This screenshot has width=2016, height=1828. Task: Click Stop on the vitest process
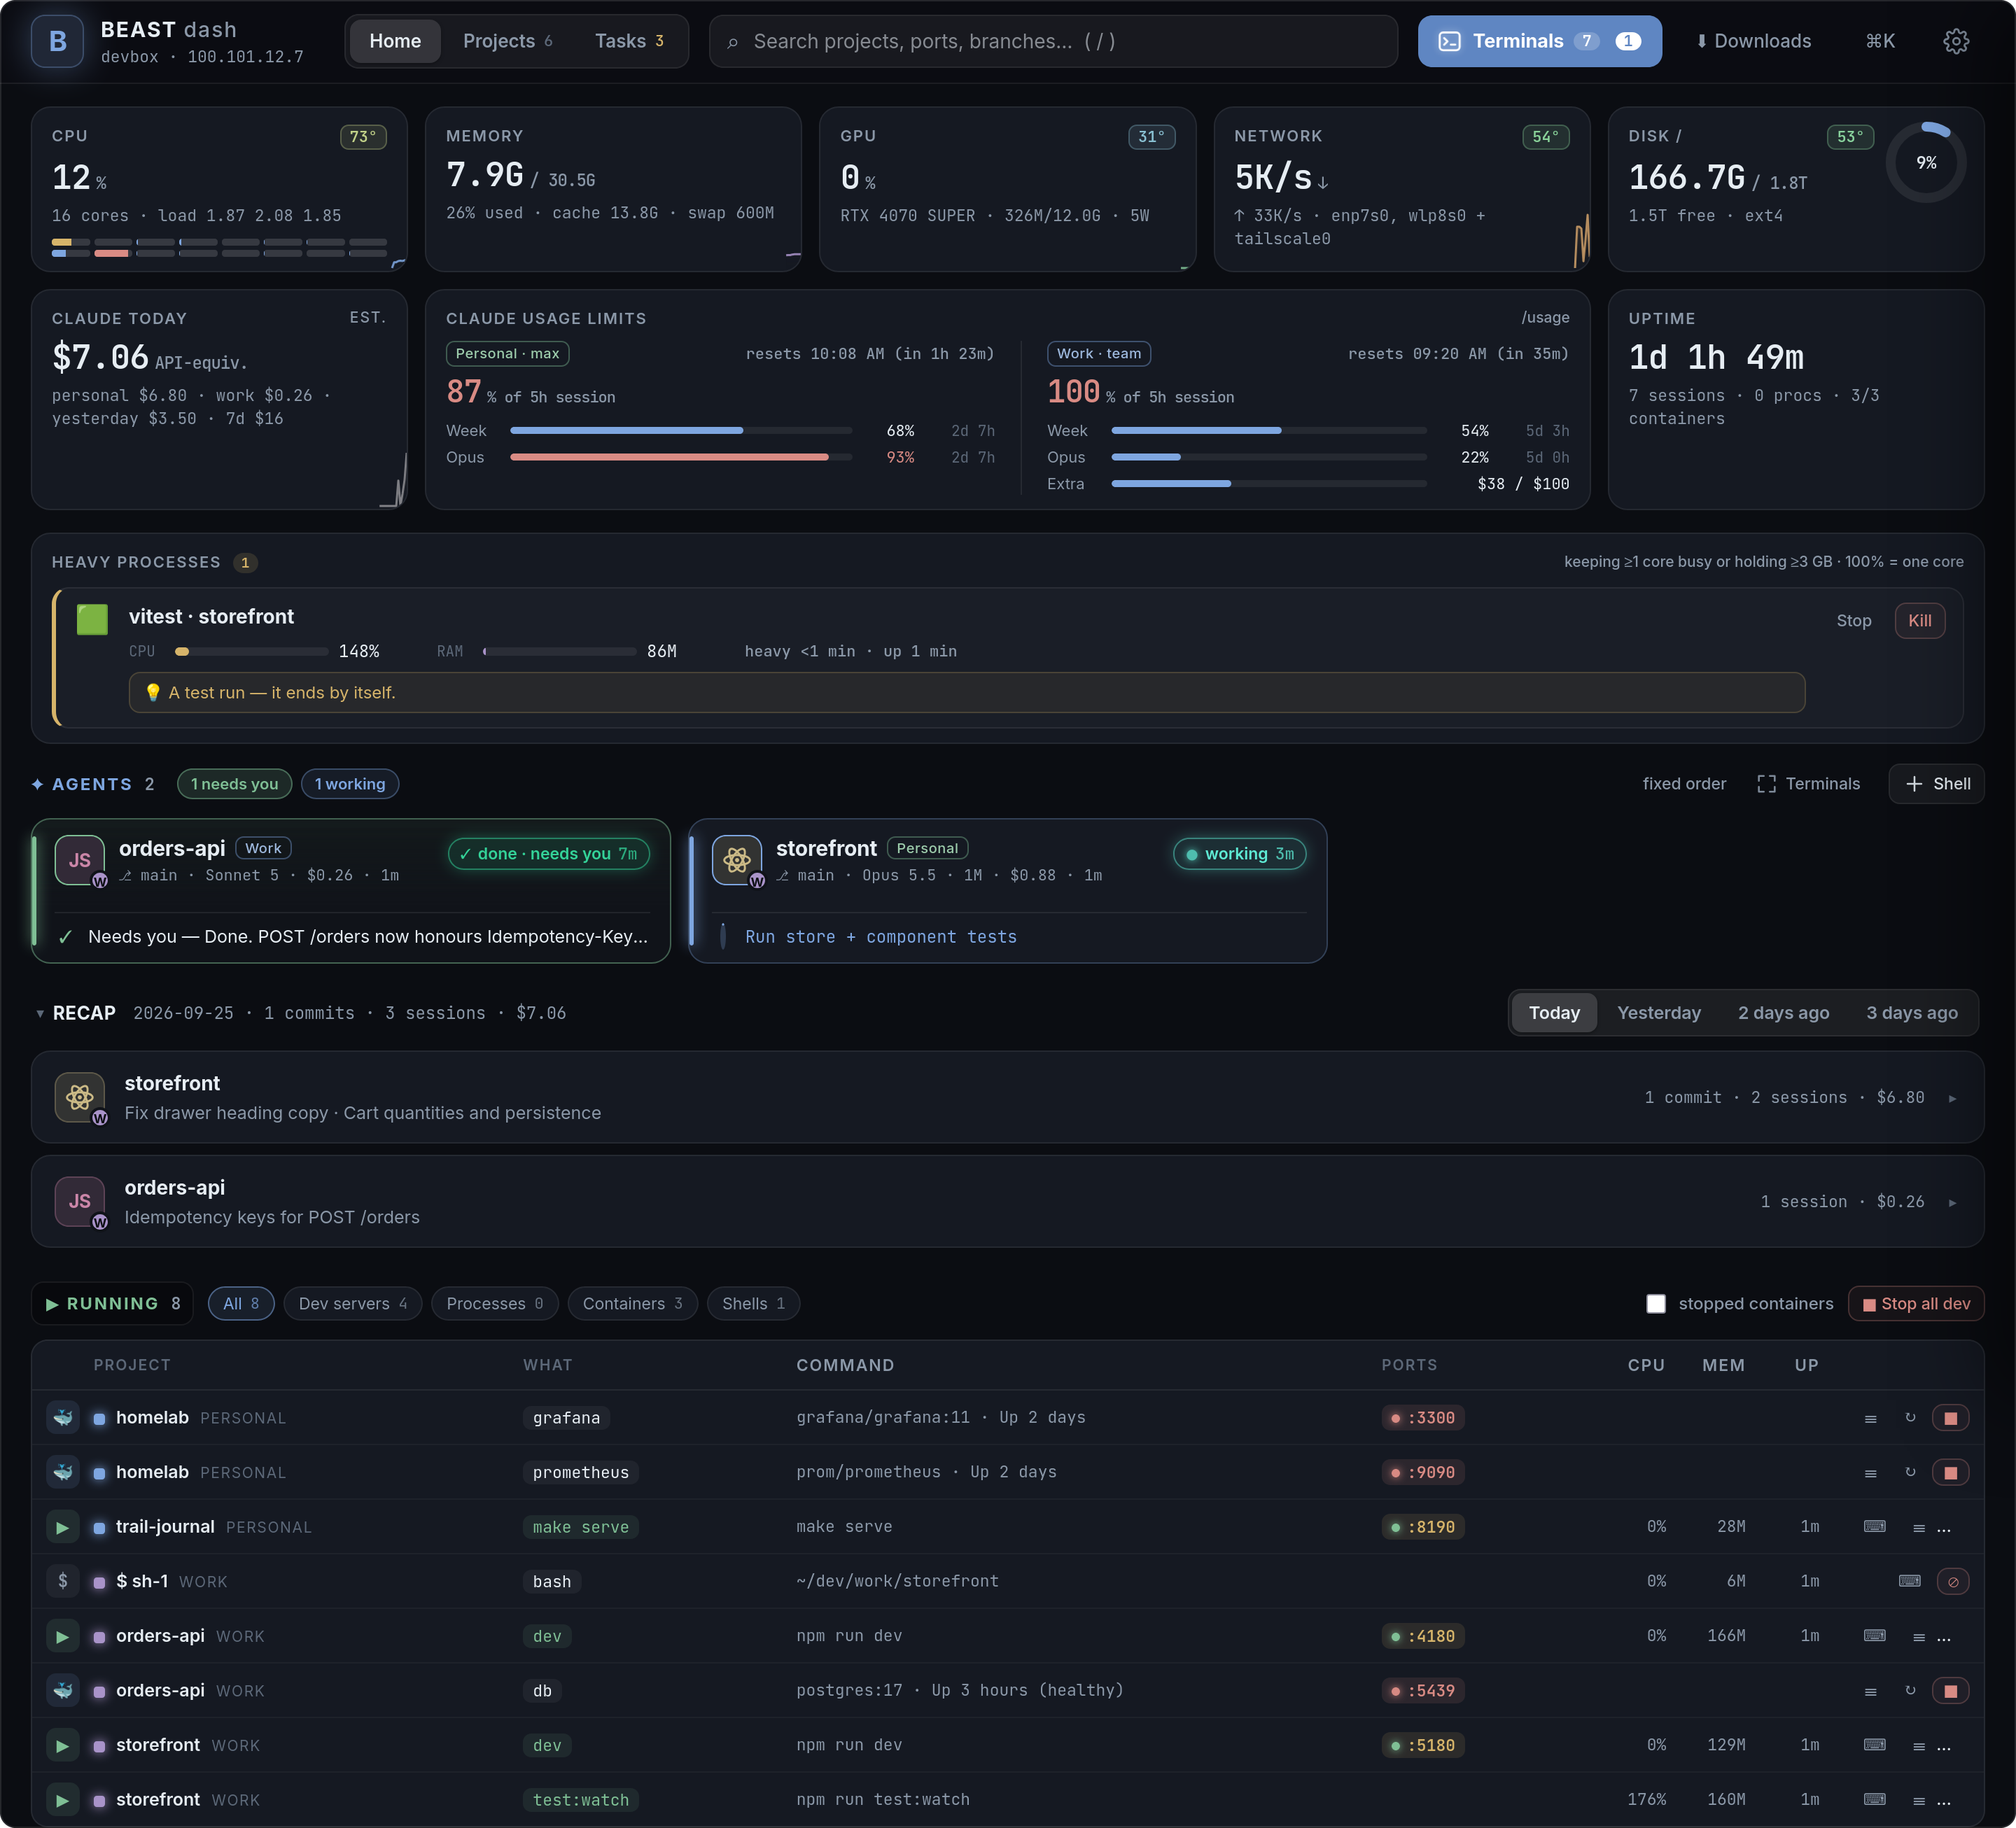click(x=1853, y=621)
